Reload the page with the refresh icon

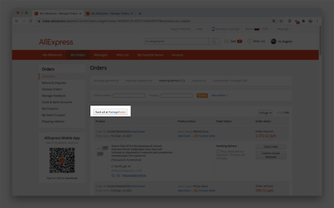31,21
